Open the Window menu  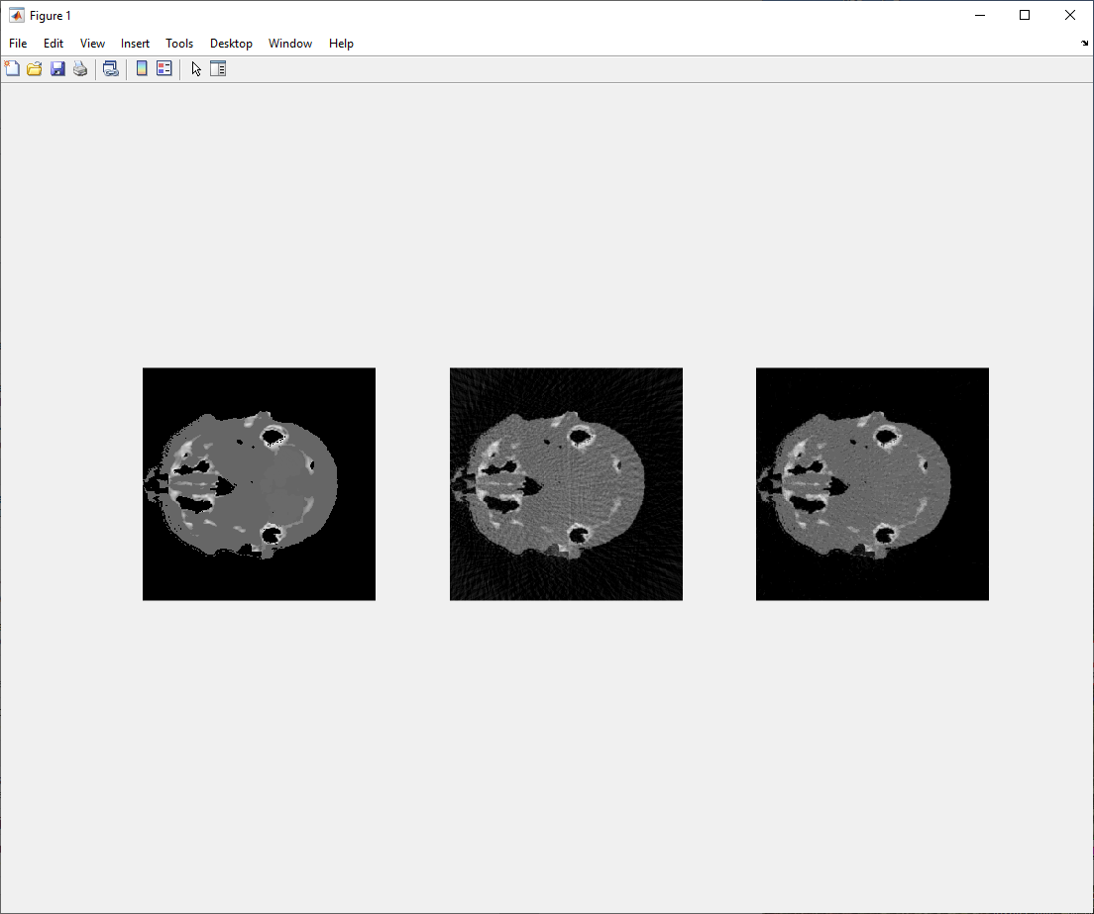[x=289, y=44]
